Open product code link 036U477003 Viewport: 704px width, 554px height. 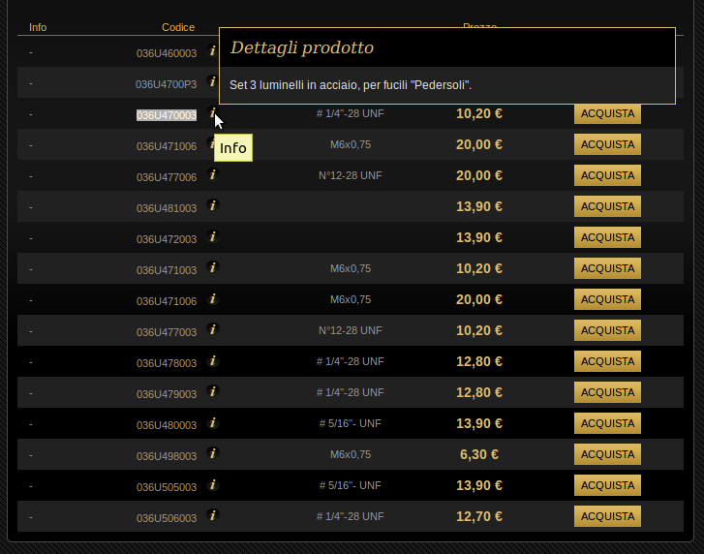167,332
